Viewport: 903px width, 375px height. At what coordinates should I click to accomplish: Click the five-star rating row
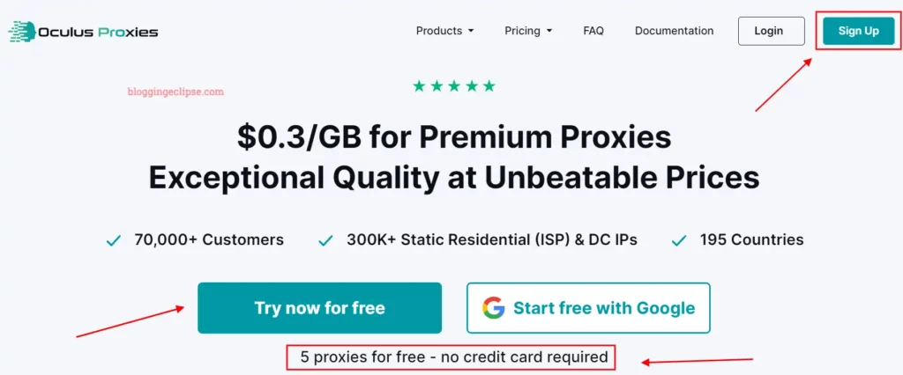(x=453, y=85)
